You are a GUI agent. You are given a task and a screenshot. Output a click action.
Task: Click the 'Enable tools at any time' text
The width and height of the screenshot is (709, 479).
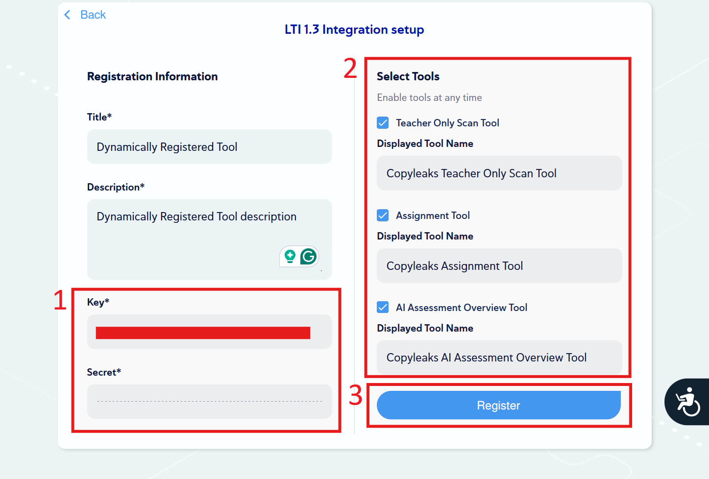click(429, 97)
